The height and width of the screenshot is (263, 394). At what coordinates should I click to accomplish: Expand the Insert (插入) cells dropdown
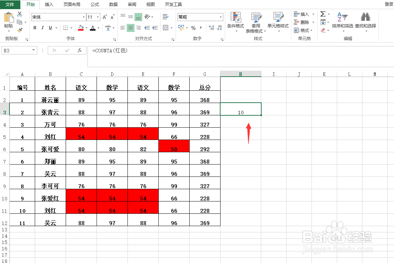[313, 14]
